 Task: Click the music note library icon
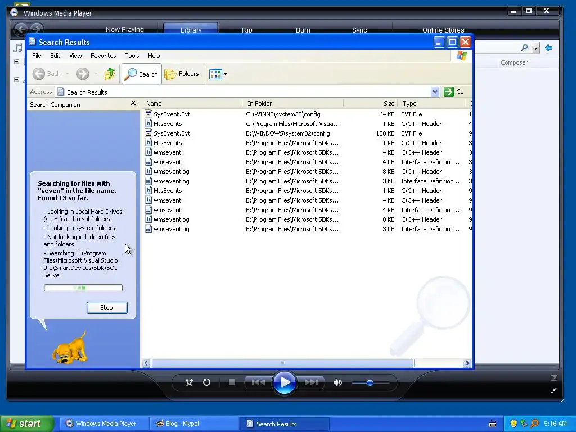coord(17,48)
